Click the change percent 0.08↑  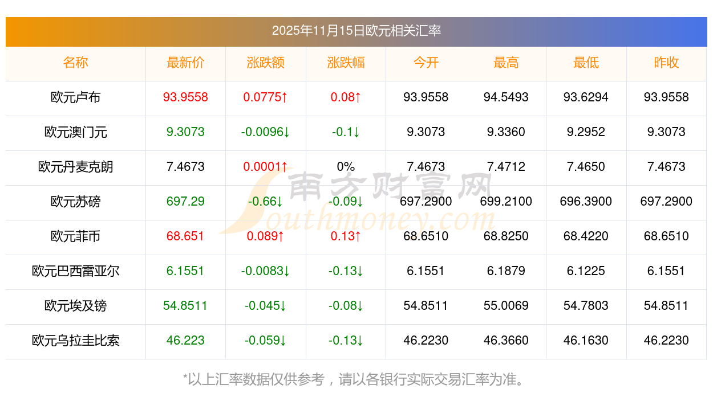pos(346,97)
